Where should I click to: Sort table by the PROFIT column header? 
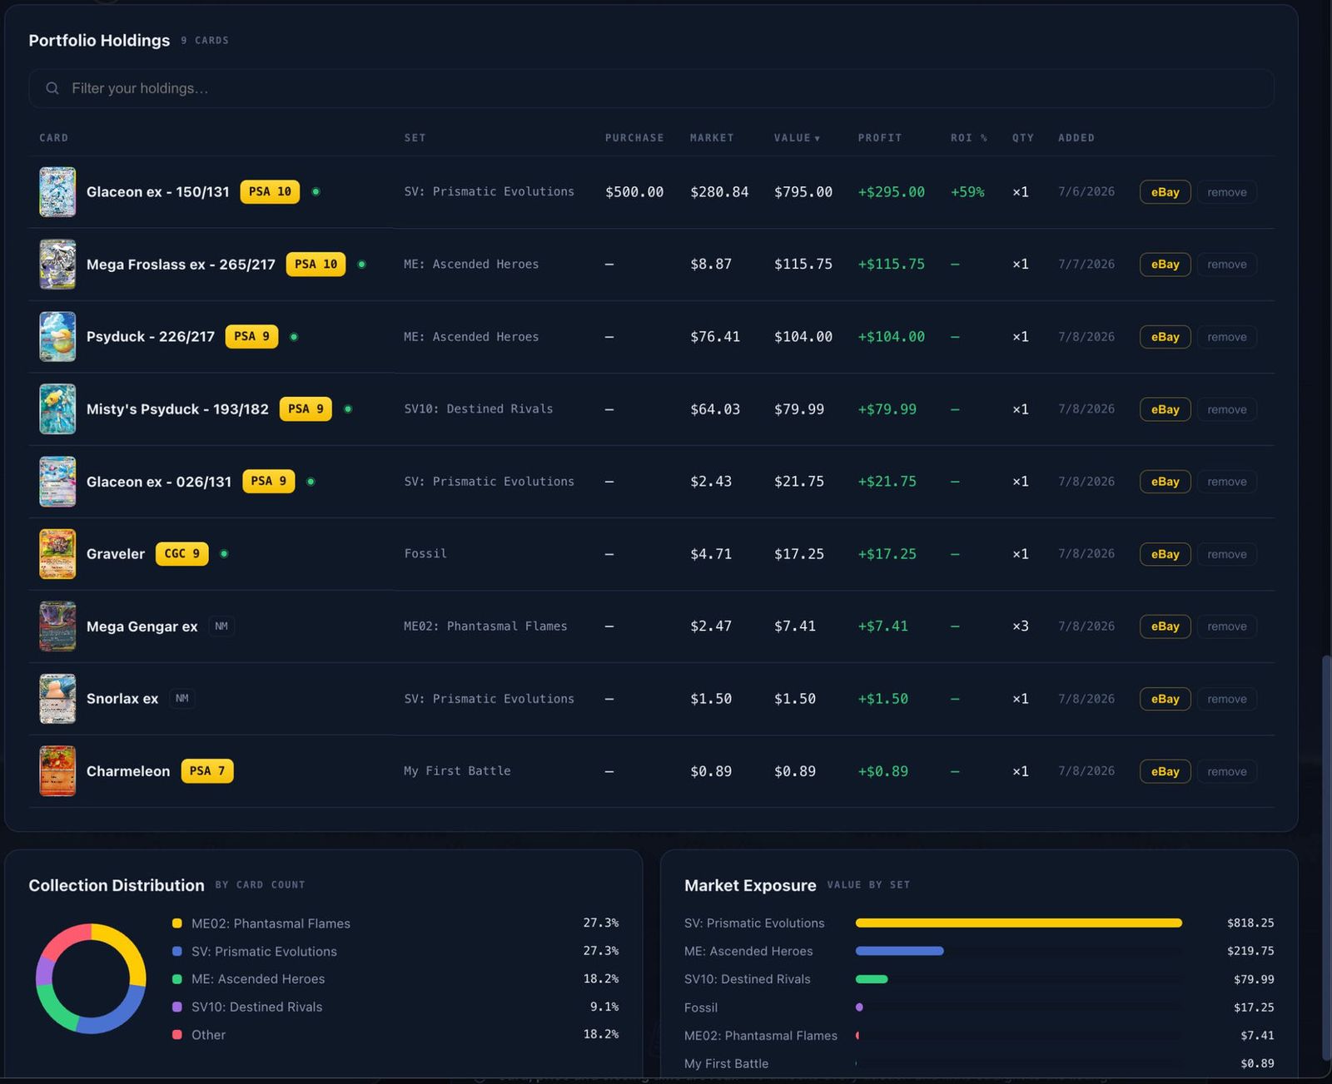pyautogui.click(x=880, y=138)
